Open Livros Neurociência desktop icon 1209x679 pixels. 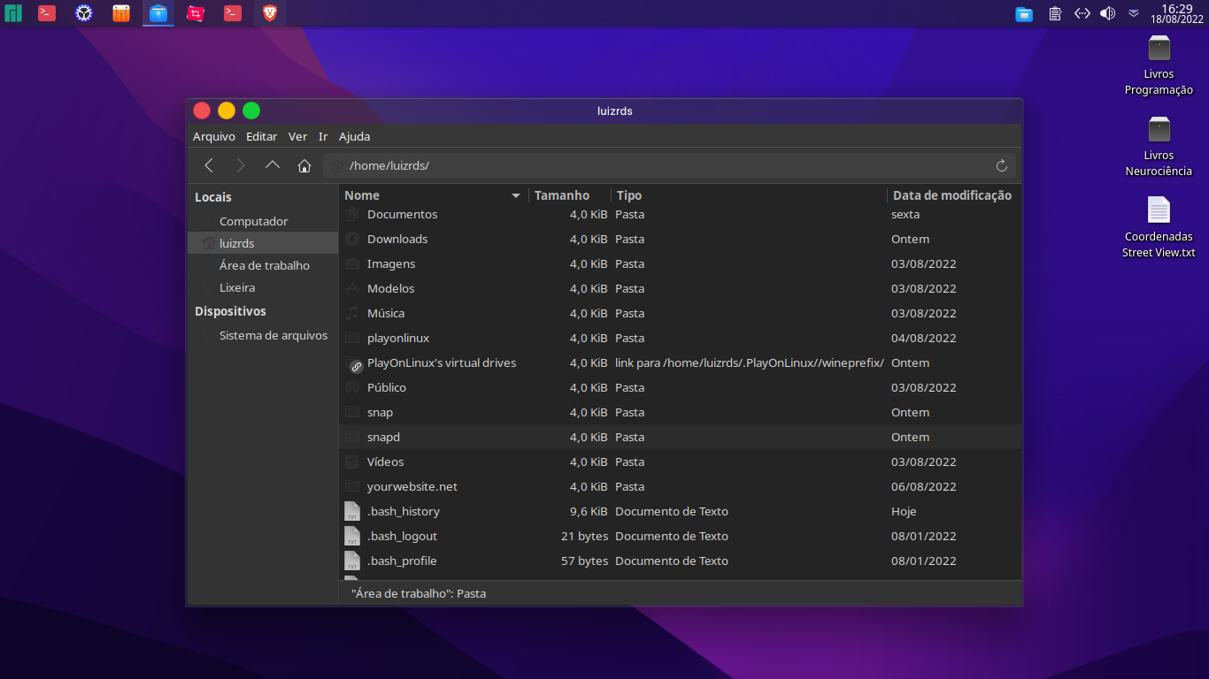pos(1159,146)
